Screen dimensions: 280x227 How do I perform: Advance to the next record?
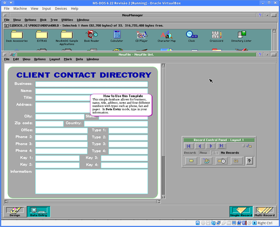point(211,146)
